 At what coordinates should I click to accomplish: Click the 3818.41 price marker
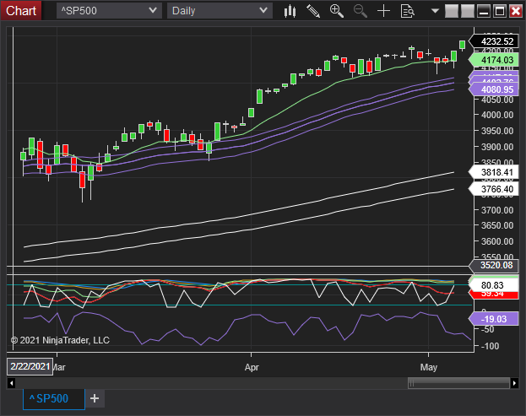pos(494,172)
